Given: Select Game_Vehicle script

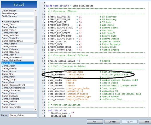Looking at the screenshot, I should coord(18,102).
